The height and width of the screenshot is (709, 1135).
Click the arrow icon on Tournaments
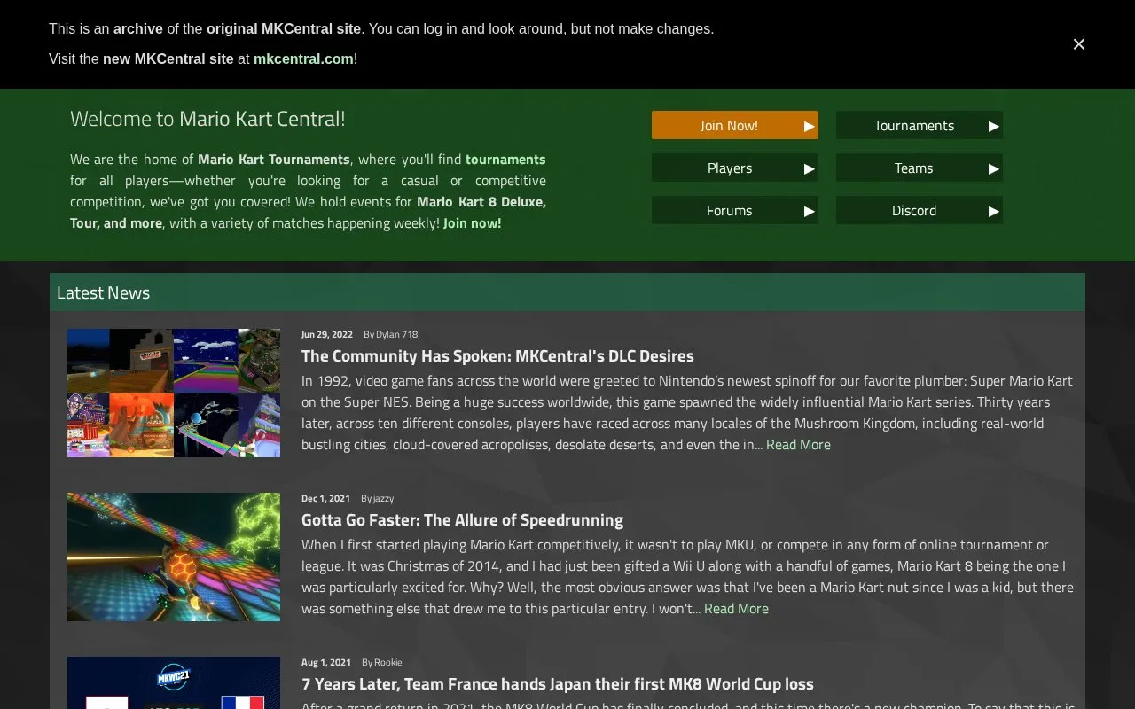point(993,126)
